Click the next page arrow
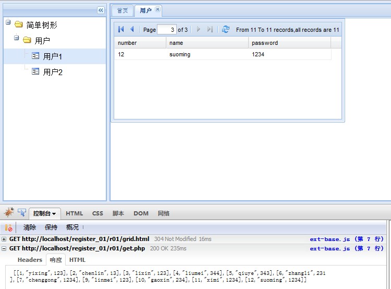Screen dimensions: 391x289 point(199,29)
